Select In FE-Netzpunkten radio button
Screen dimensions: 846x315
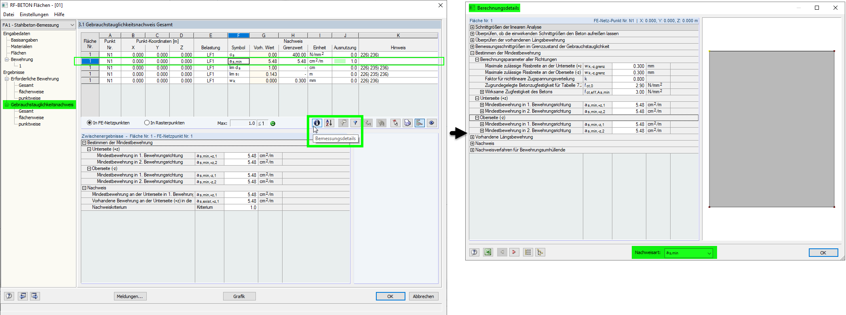89,123
